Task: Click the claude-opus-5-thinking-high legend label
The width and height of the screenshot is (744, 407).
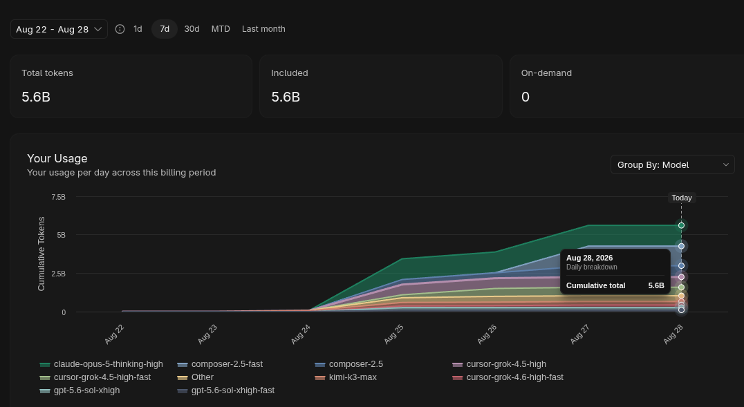Action: click(108, 364)
